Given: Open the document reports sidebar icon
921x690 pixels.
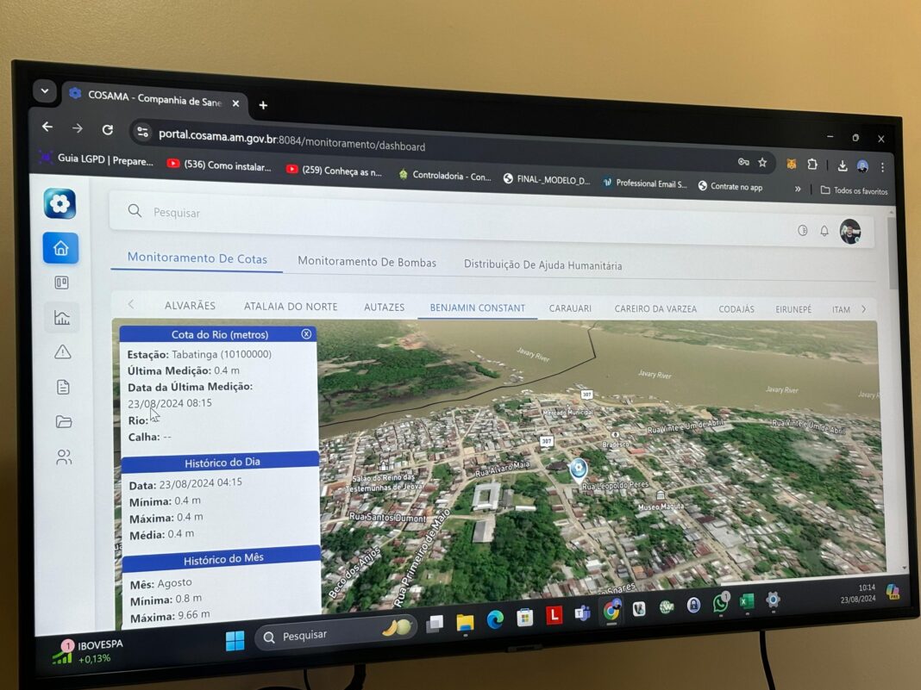Looking at the screenshot, I should pos(63,387).
